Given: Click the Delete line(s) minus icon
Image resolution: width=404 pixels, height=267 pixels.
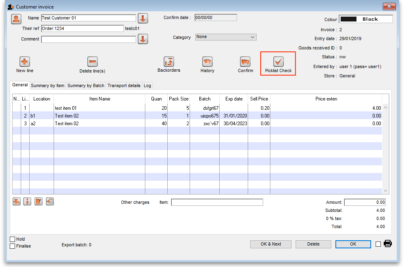Looking at the screenshot, I should tap(93, 62).
